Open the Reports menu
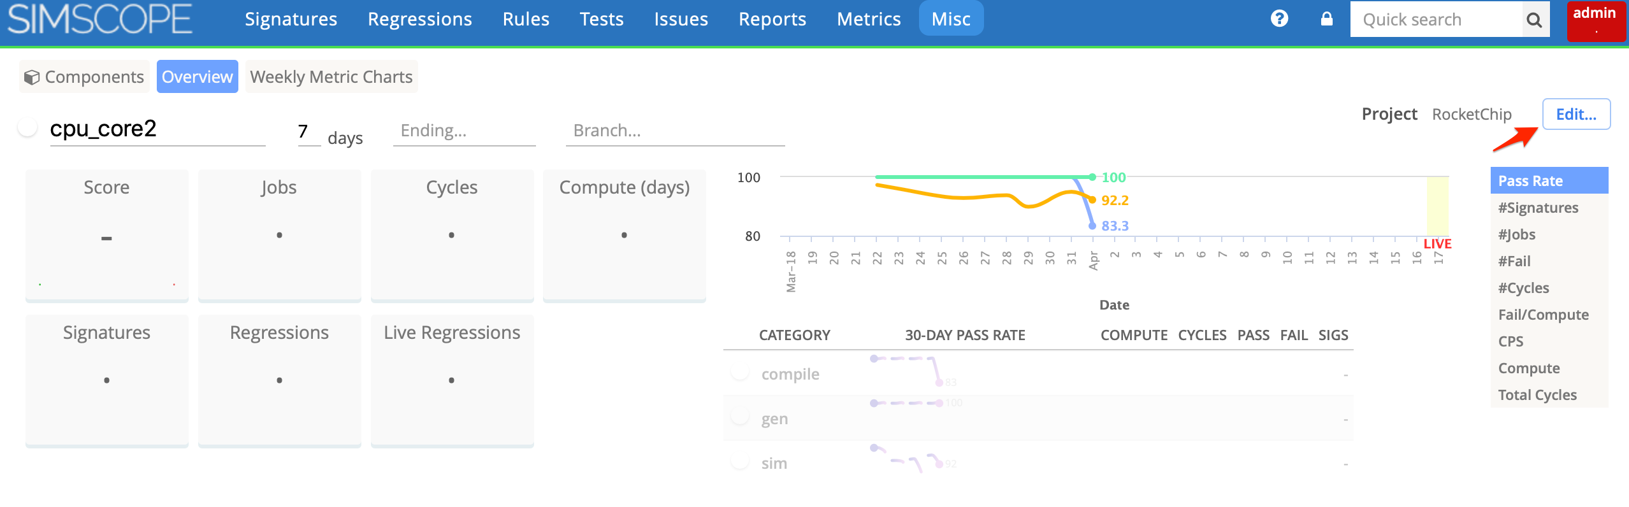The image size is (1629, 507). click(772, 19)
